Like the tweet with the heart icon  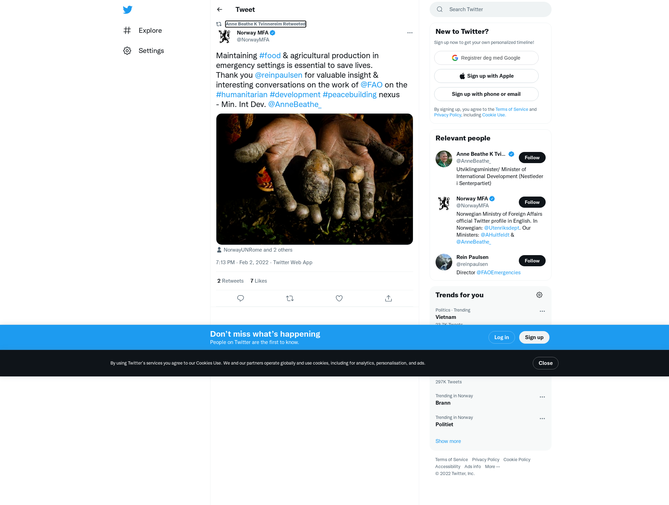[339, 298]
